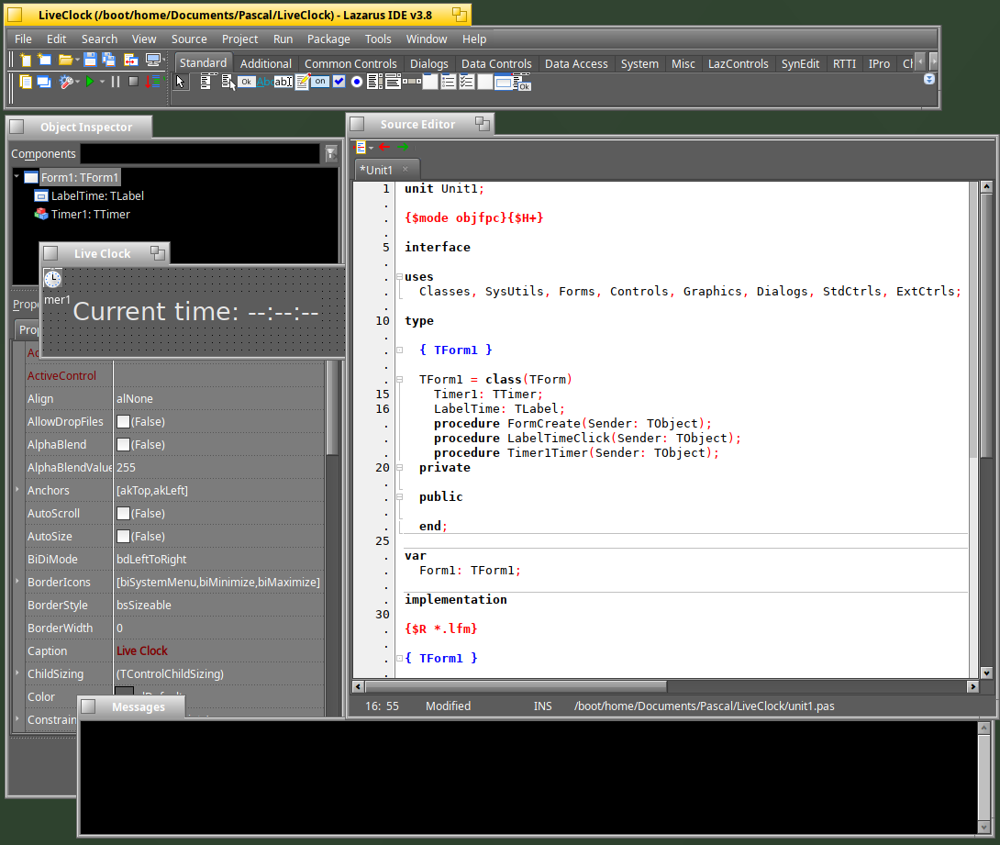The height and width of the screenshot is (845, 1000).
Task: Click the BorderStyle value bsSizeable
Action: 143,605
